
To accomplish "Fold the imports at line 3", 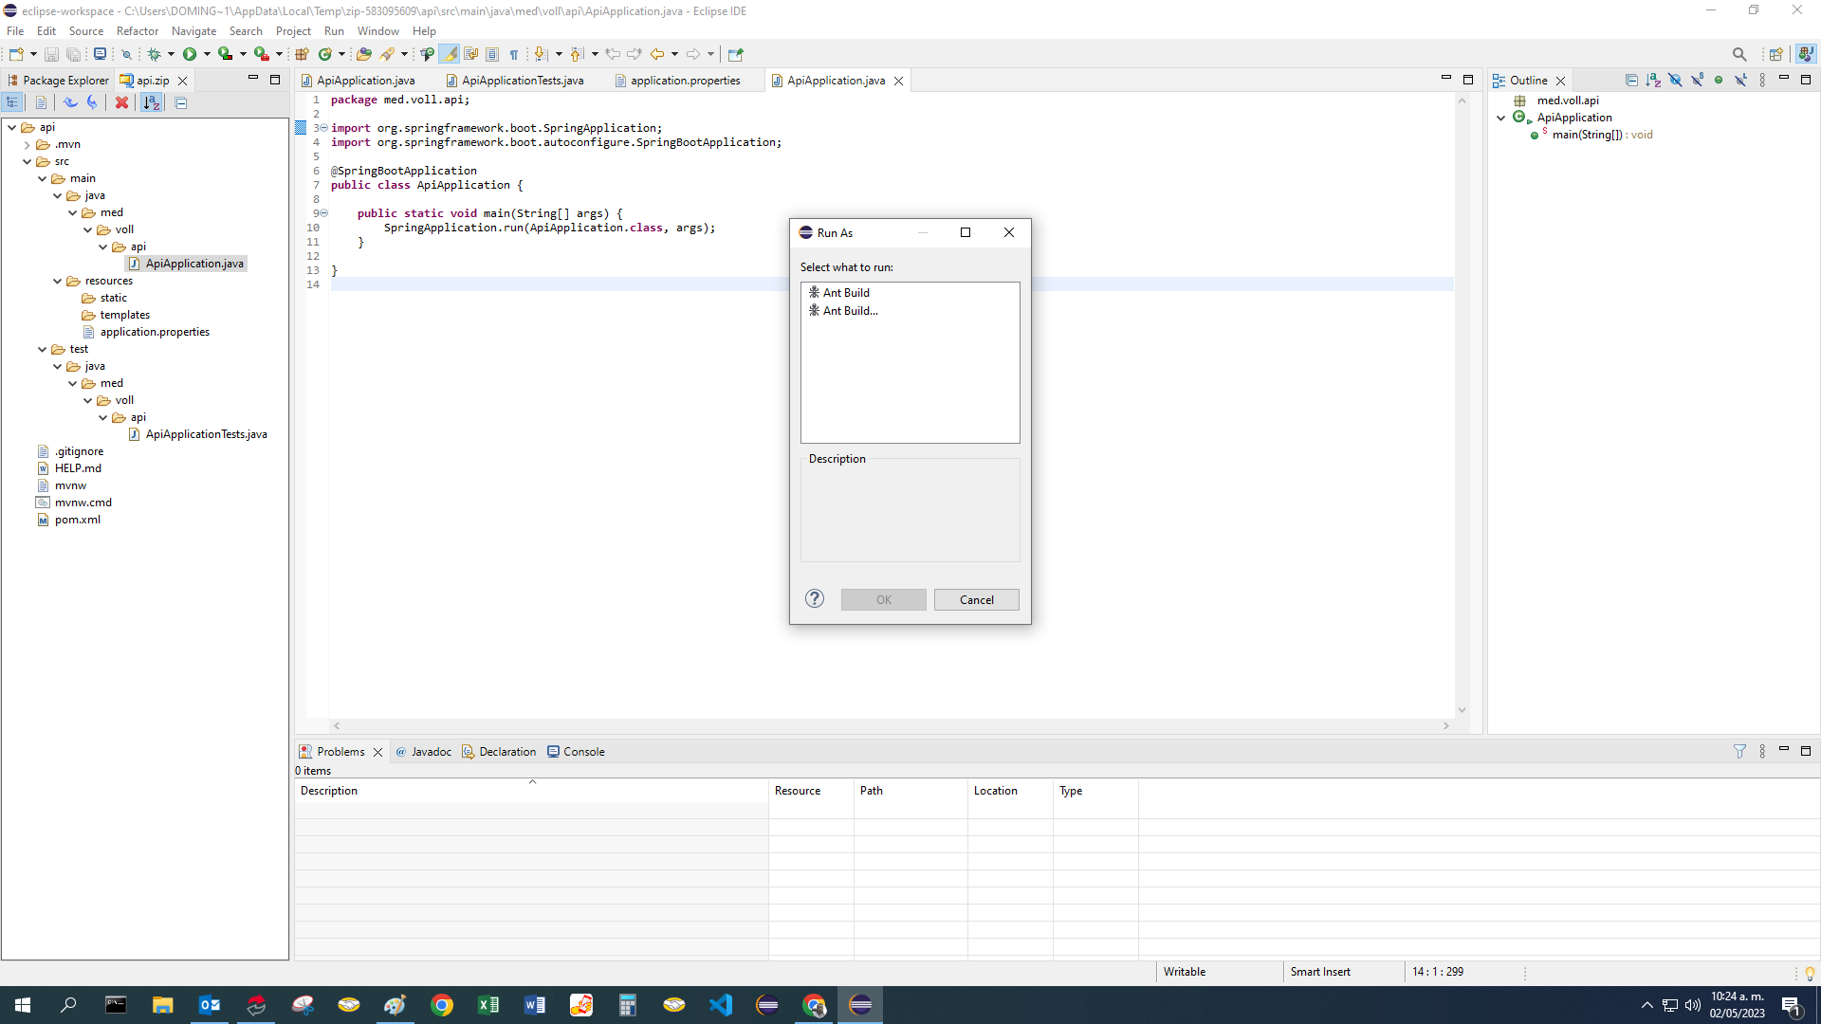I will point(323,128).
